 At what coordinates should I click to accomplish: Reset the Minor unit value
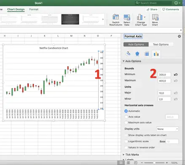[176, 99]
